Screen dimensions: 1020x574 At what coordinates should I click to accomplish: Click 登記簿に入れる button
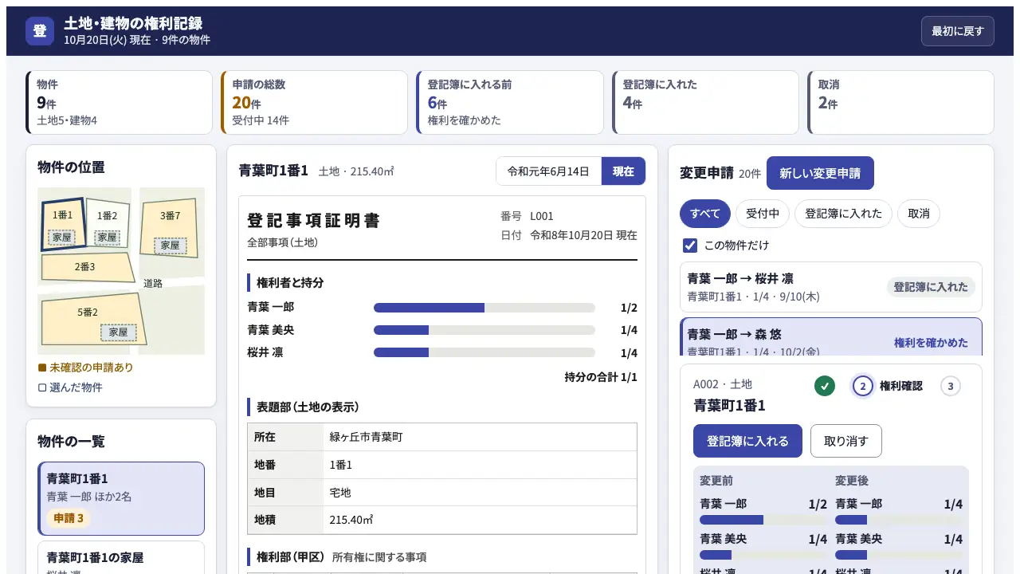[747, 441]
